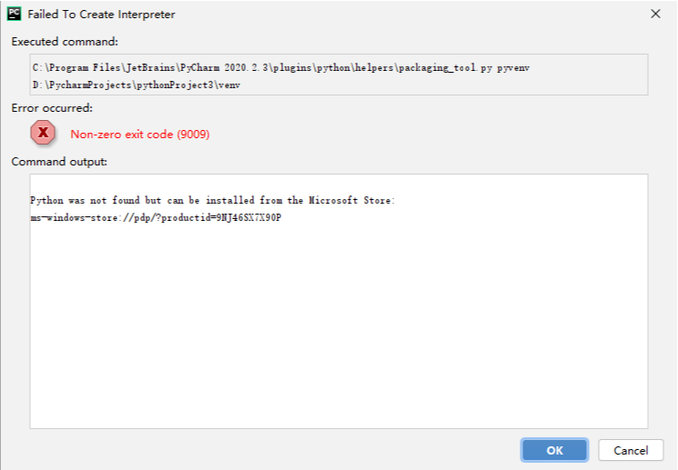Click the 'Executed command:' label
Image resolution: width=678 pixels, height=470 pixels.
[65, 42]
